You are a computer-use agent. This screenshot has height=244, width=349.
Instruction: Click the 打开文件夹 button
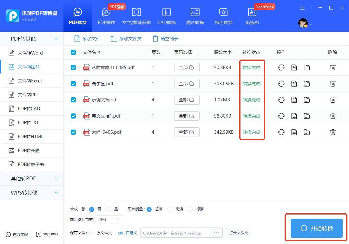pos(239,233)
